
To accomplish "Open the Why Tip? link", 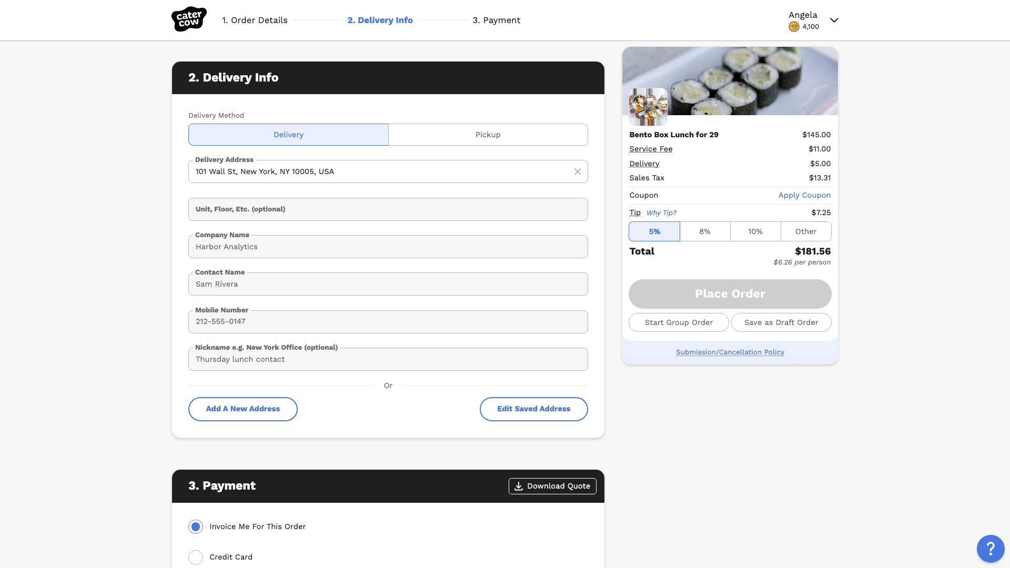I will point(661,212).
